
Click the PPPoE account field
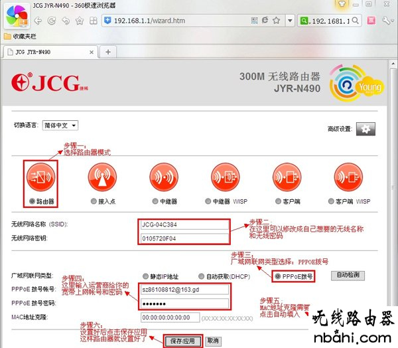click(184, 290)
